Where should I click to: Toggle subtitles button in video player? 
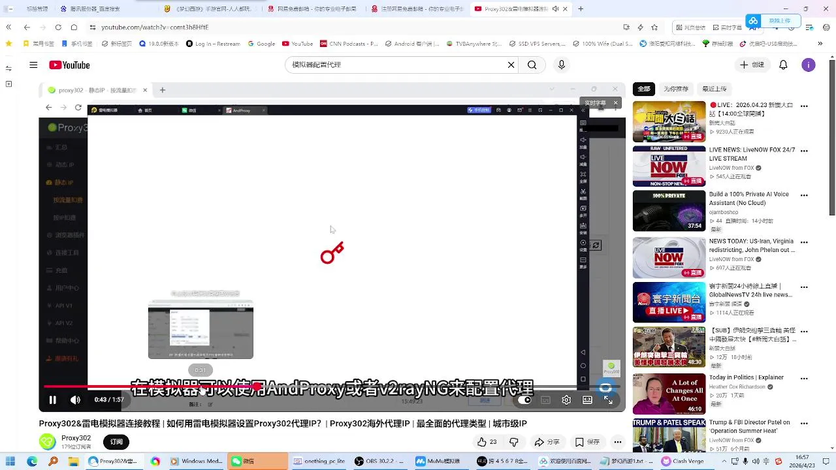(x=545, y=400)
